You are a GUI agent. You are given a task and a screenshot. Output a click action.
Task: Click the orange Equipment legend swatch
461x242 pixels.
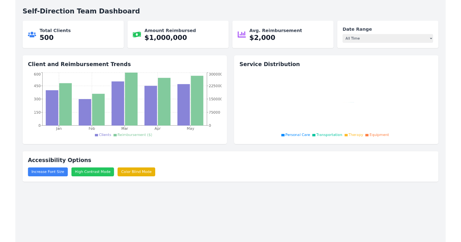coord(367,135)
